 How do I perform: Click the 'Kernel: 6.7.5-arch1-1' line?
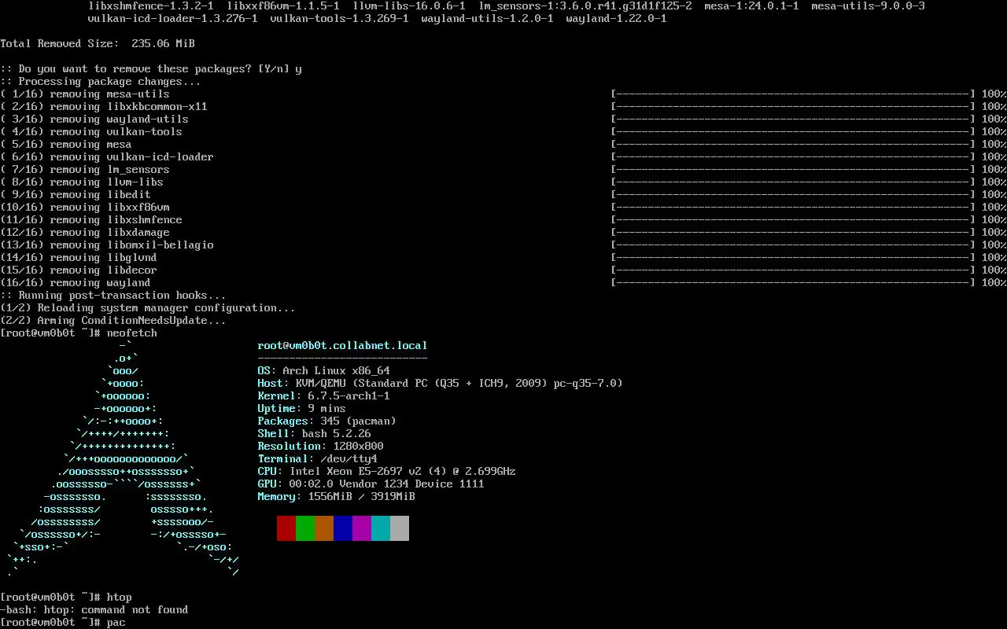tap(323, 396)
